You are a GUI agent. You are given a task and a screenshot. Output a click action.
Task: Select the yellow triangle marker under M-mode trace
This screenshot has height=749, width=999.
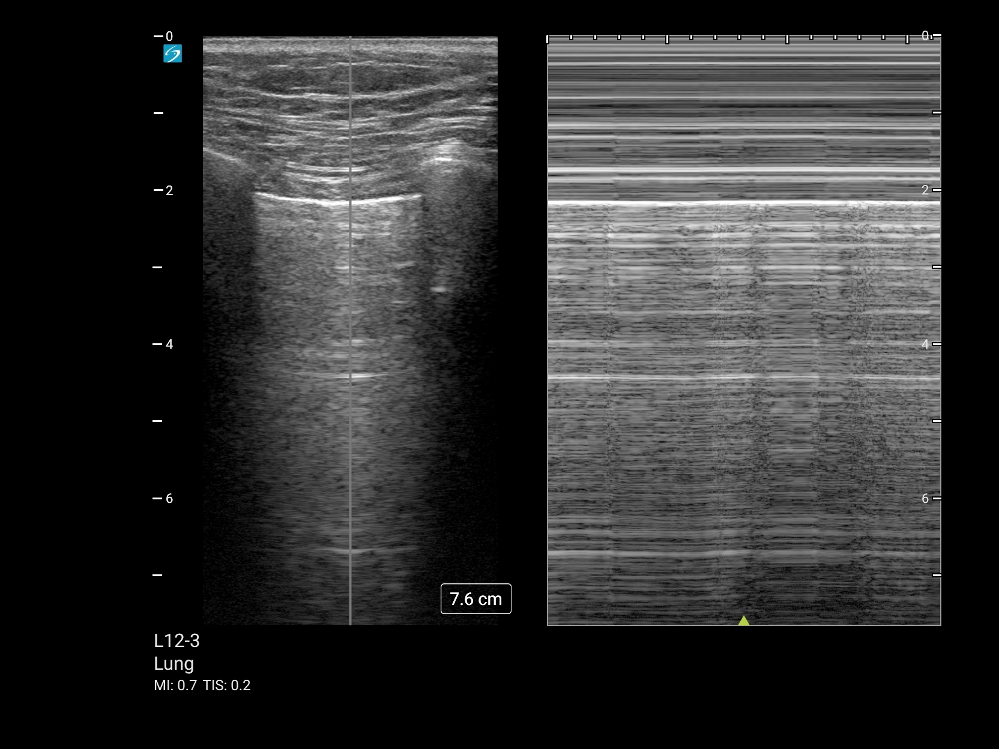point(744,621)
